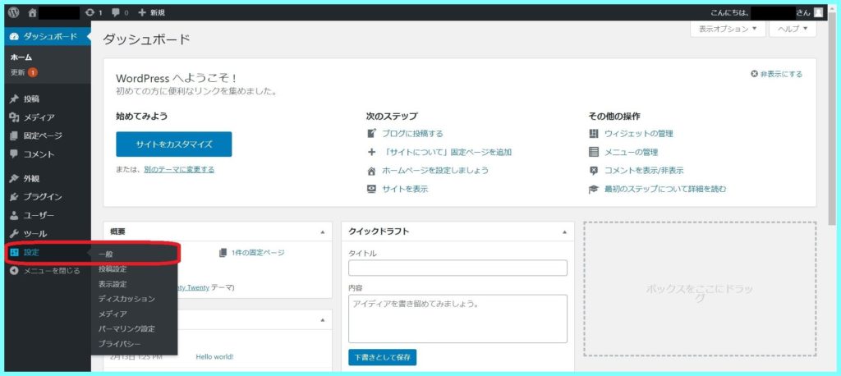Open サイトを表示 link
841x376 pixels.
tap(405, 190)
